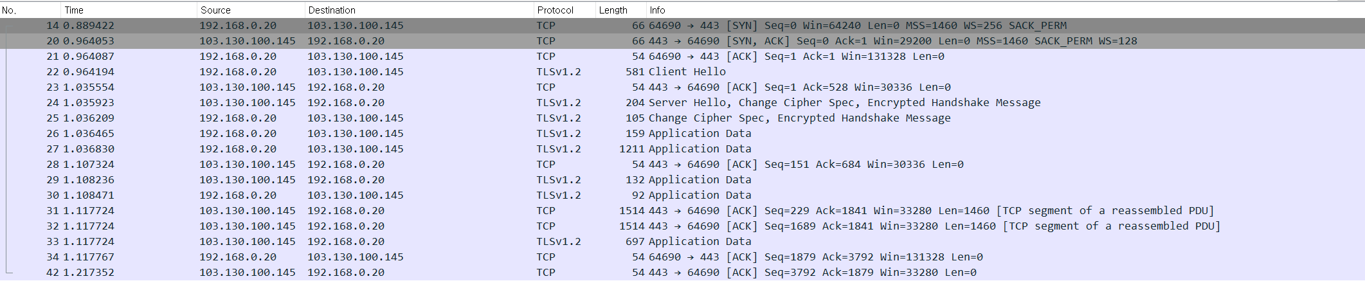Select packet 30 Application Data length 92
1365x281 pixels.
(x=682, y=195)
